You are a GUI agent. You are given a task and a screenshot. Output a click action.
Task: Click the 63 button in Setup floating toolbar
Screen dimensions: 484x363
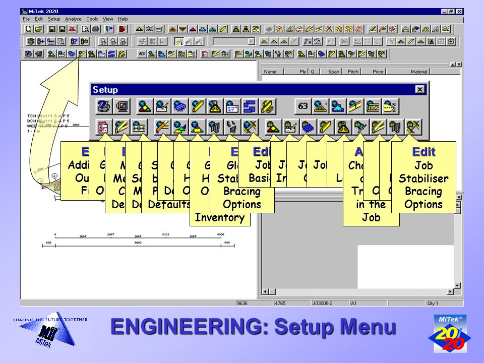coord(303,106)
